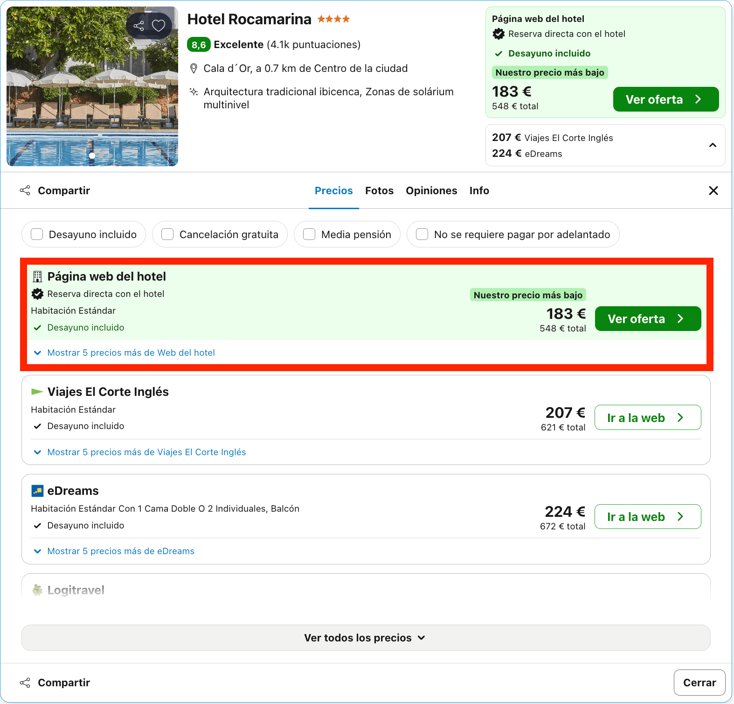This screenshot has height=704, width=734.
Task: Click the Cerrar button
Action: pyautogui.click(x=699, y=683)
